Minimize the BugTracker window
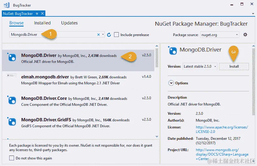This screenshot has width=257, height=166. (x=232, y=4)
